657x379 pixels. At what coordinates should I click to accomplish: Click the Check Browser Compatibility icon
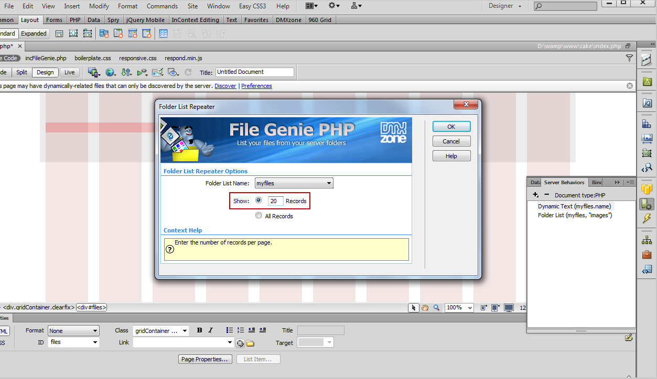158,72
